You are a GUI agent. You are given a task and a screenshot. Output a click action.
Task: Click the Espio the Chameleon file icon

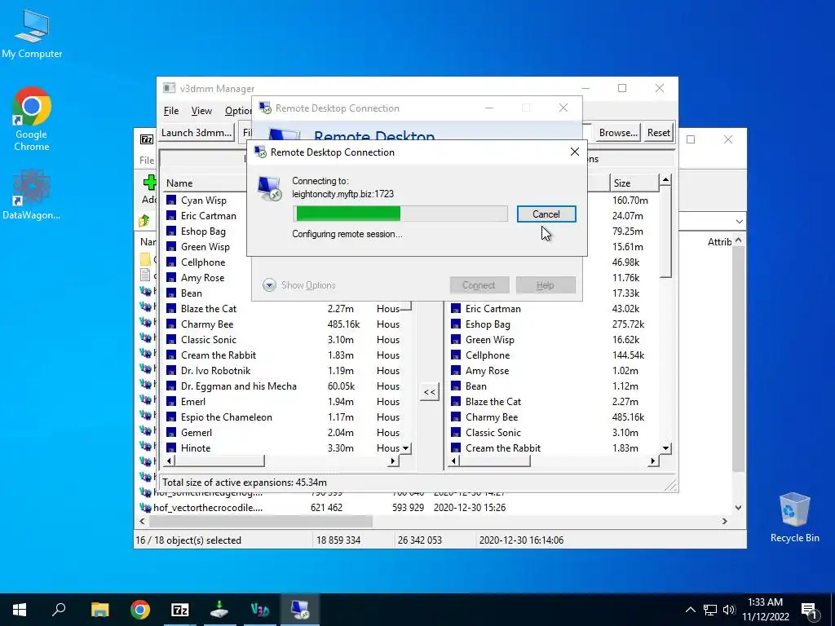[x=171, y=417]
